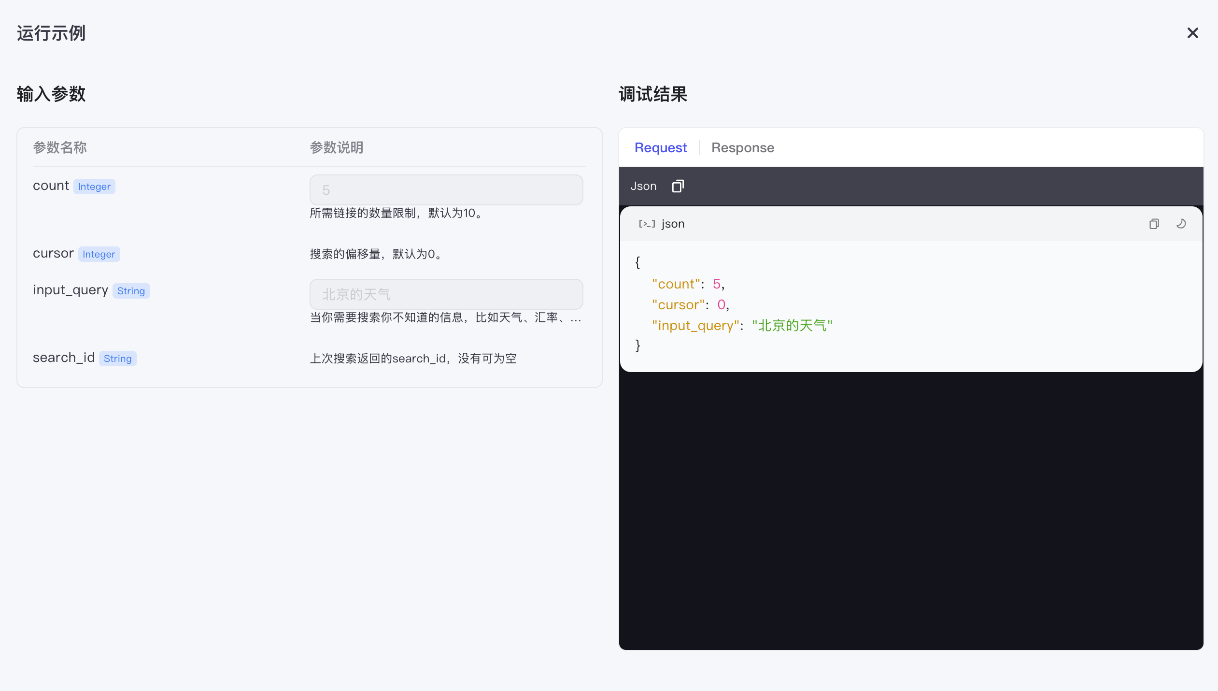
Task: Click the String tag beside input_query
Action: tap(131, 291)
